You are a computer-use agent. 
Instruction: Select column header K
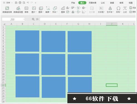[x=123, y=24]
